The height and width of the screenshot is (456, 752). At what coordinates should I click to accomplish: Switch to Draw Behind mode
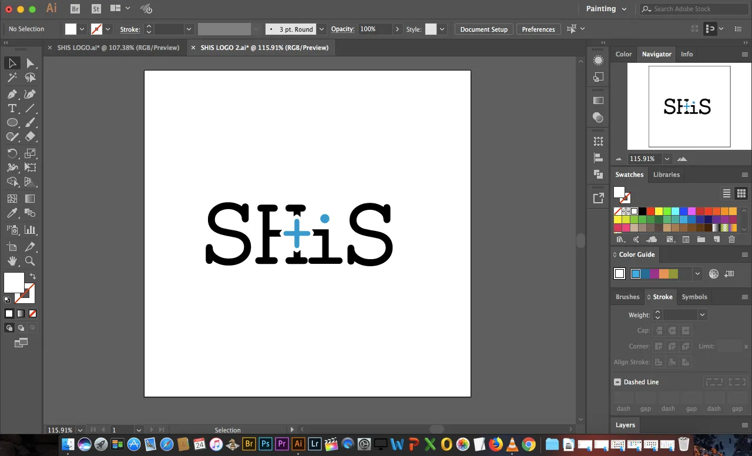(21, 328)
